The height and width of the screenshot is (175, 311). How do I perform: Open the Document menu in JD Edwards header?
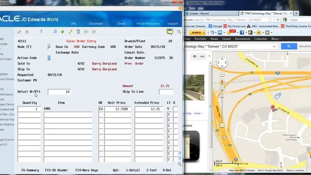(96, 23)
